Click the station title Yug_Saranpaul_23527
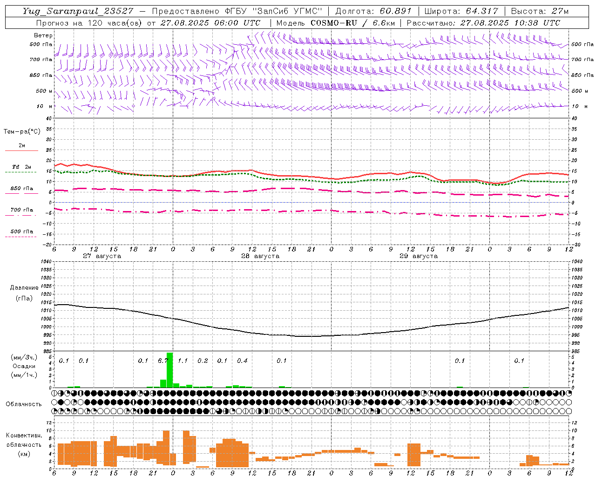The width and height of the screenshot is (596, 477). tap(78, 11)
